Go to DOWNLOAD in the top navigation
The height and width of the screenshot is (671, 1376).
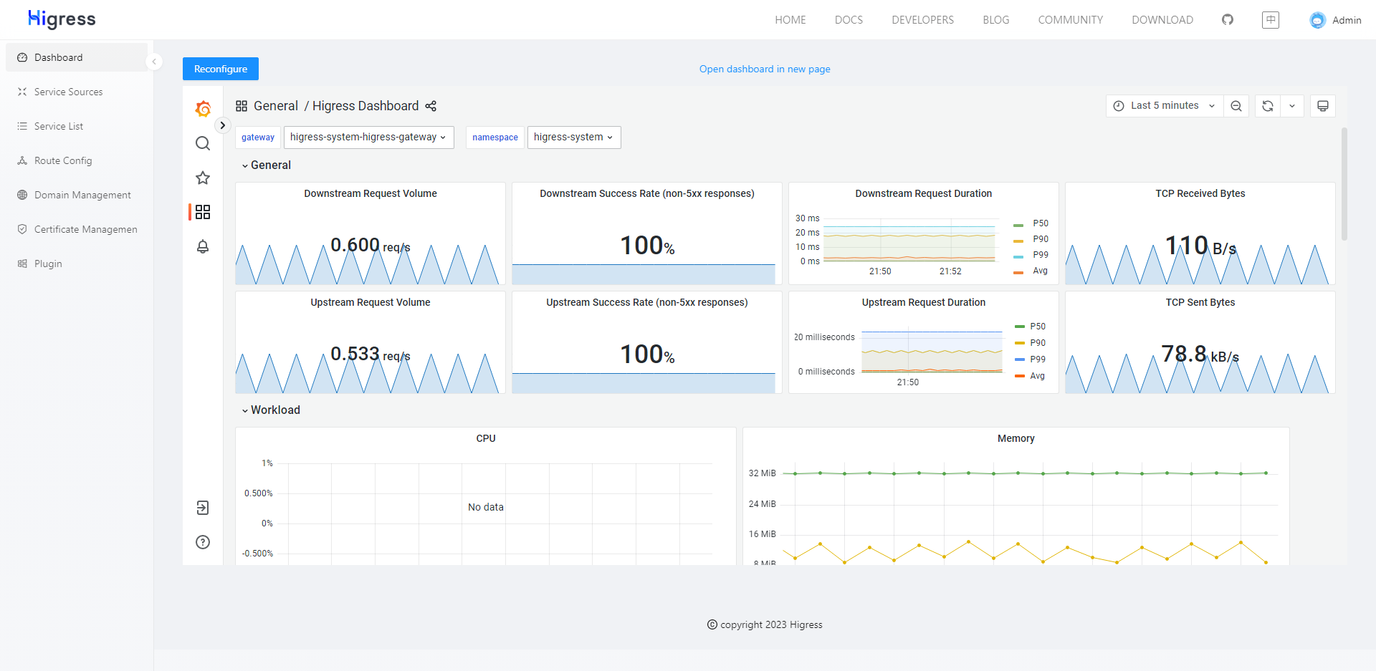[x=1162, y=20]
